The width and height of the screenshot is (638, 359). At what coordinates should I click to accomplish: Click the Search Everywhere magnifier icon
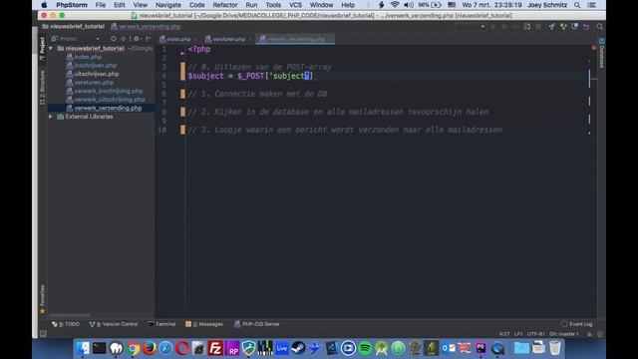point(600,27)
